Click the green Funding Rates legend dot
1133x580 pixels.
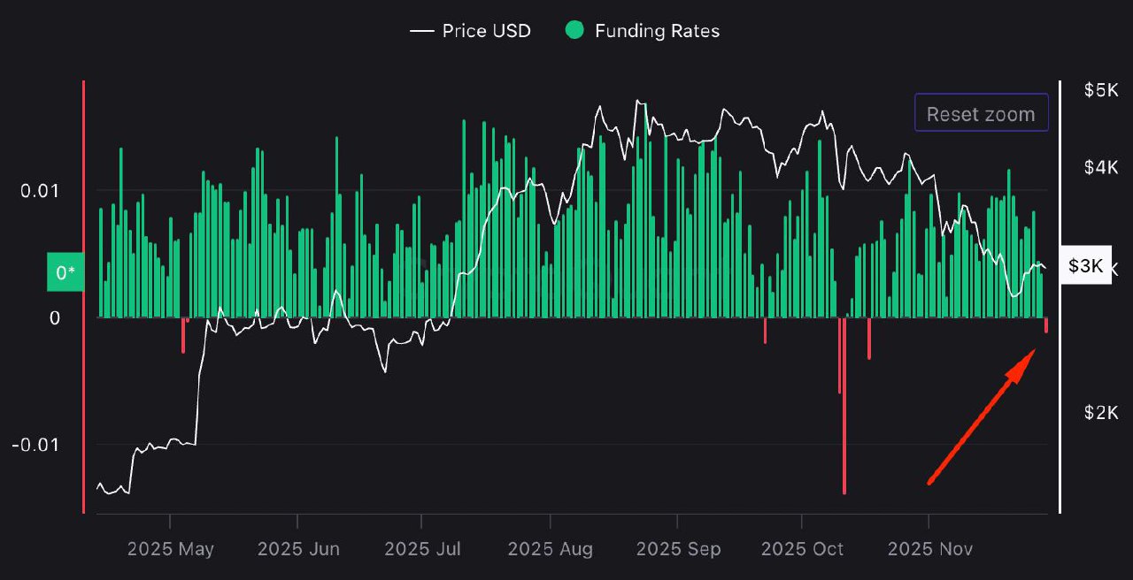click(575, 31)
